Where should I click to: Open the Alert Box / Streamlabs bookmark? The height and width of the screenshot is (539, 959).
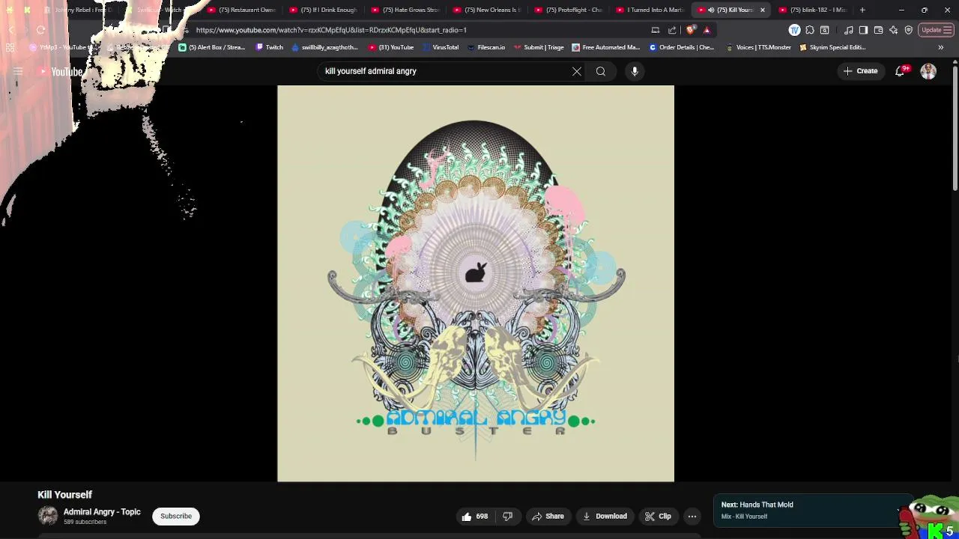pyautogui.click(x=212, y=47)
